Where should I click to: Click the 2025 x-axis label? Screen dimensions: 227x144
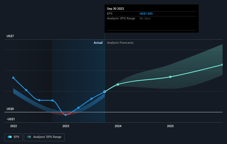pyautogui.click(x=170, y=126)
